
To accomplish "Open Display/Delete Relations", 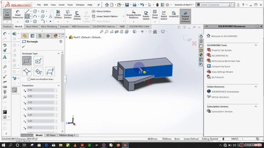I will tap(134, 14).
